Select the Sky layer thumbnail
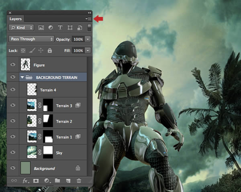This screenshot has width=241, height=192. coord(32,152)
